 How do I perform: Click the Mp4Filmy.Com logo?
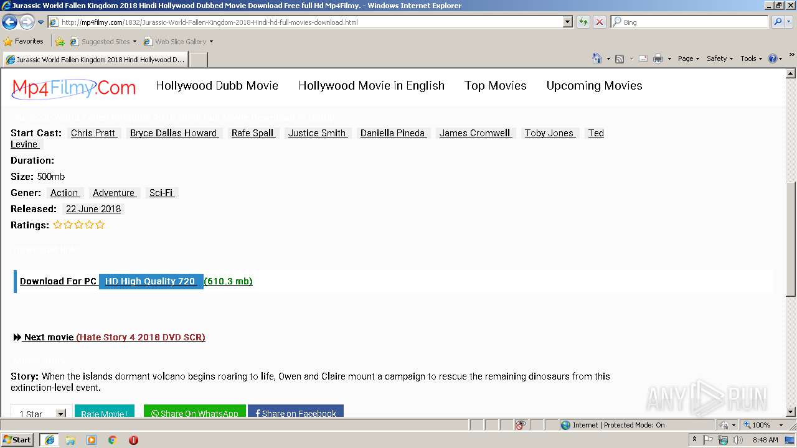[73, 88]
